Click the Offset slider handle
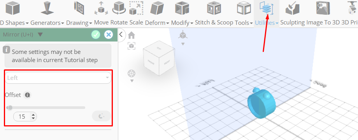The width and height of the screenshot is (358, 140). [x=10, y=107]
